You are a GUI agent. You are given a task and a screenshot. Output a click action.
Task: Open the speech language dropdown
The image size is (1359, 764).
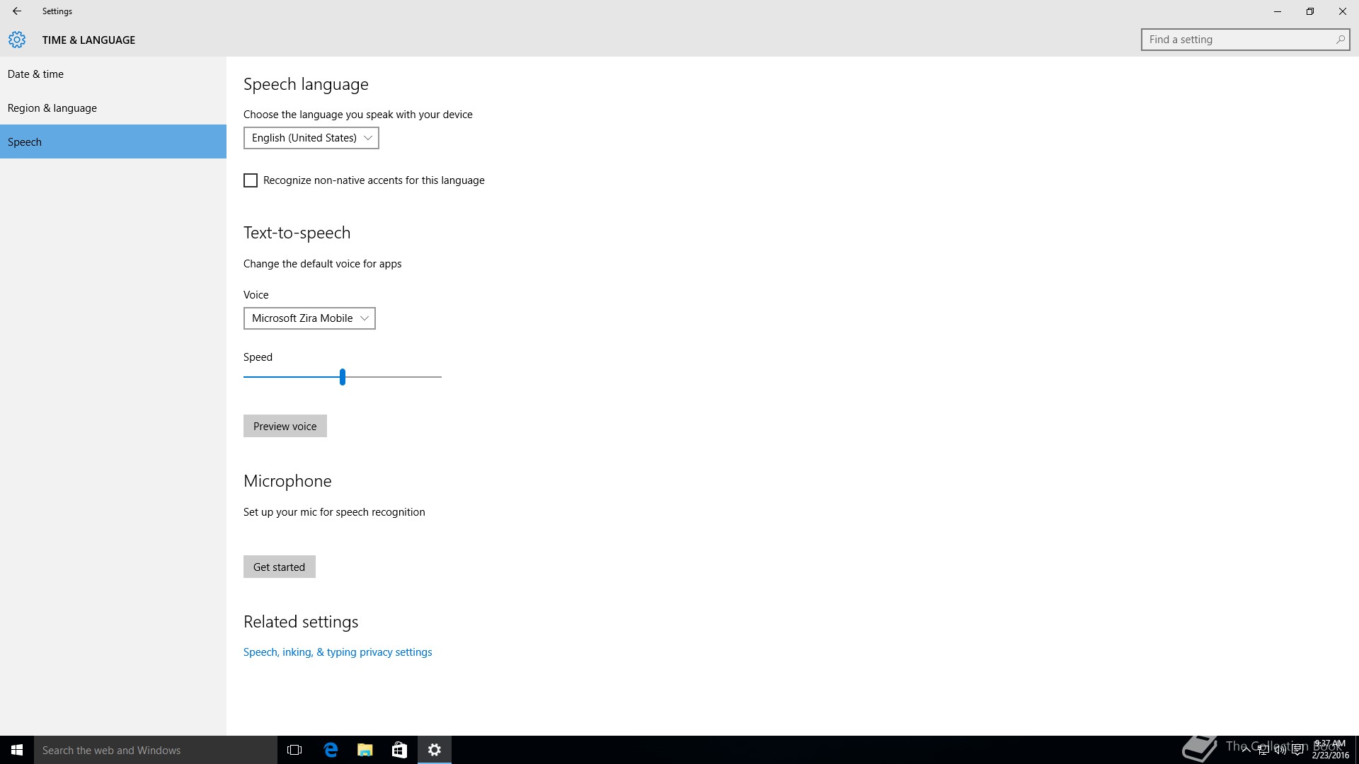(311, 138)
